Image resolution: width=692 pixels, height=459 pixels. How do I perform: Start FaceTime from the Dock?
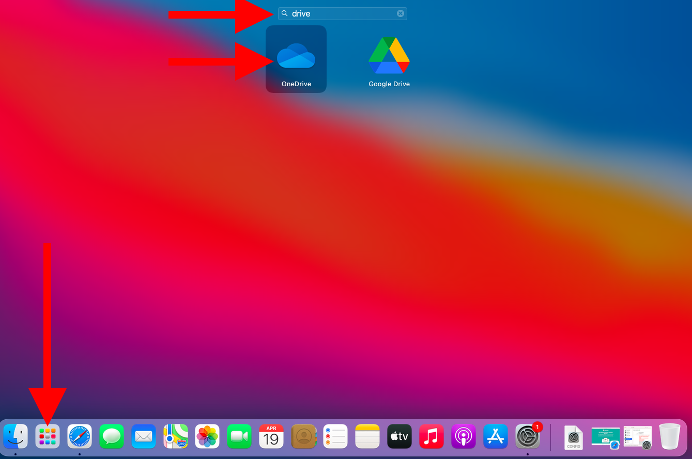tap(239, 437)
